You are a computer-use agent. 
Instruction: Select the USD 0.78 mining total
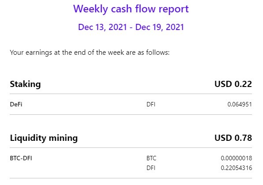tap(233, 138)
